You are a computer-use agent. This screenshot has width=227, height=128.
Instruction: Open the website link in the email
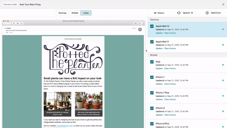click(65, 126)
